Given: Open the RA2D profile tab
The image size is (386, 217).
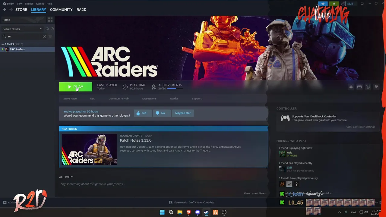Looking at the screenshot, I should [x=81, y=10].
